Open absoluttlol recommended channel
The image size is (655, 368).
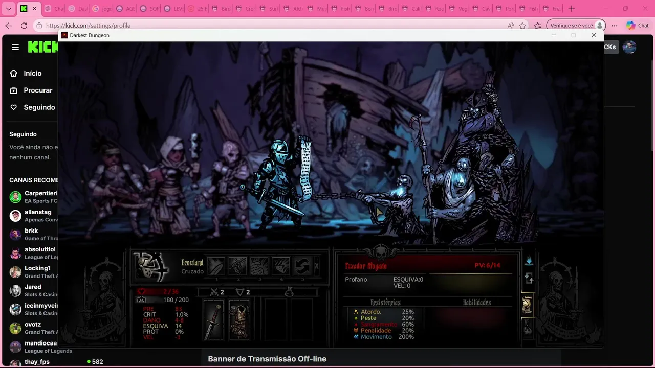coord(33,253)
